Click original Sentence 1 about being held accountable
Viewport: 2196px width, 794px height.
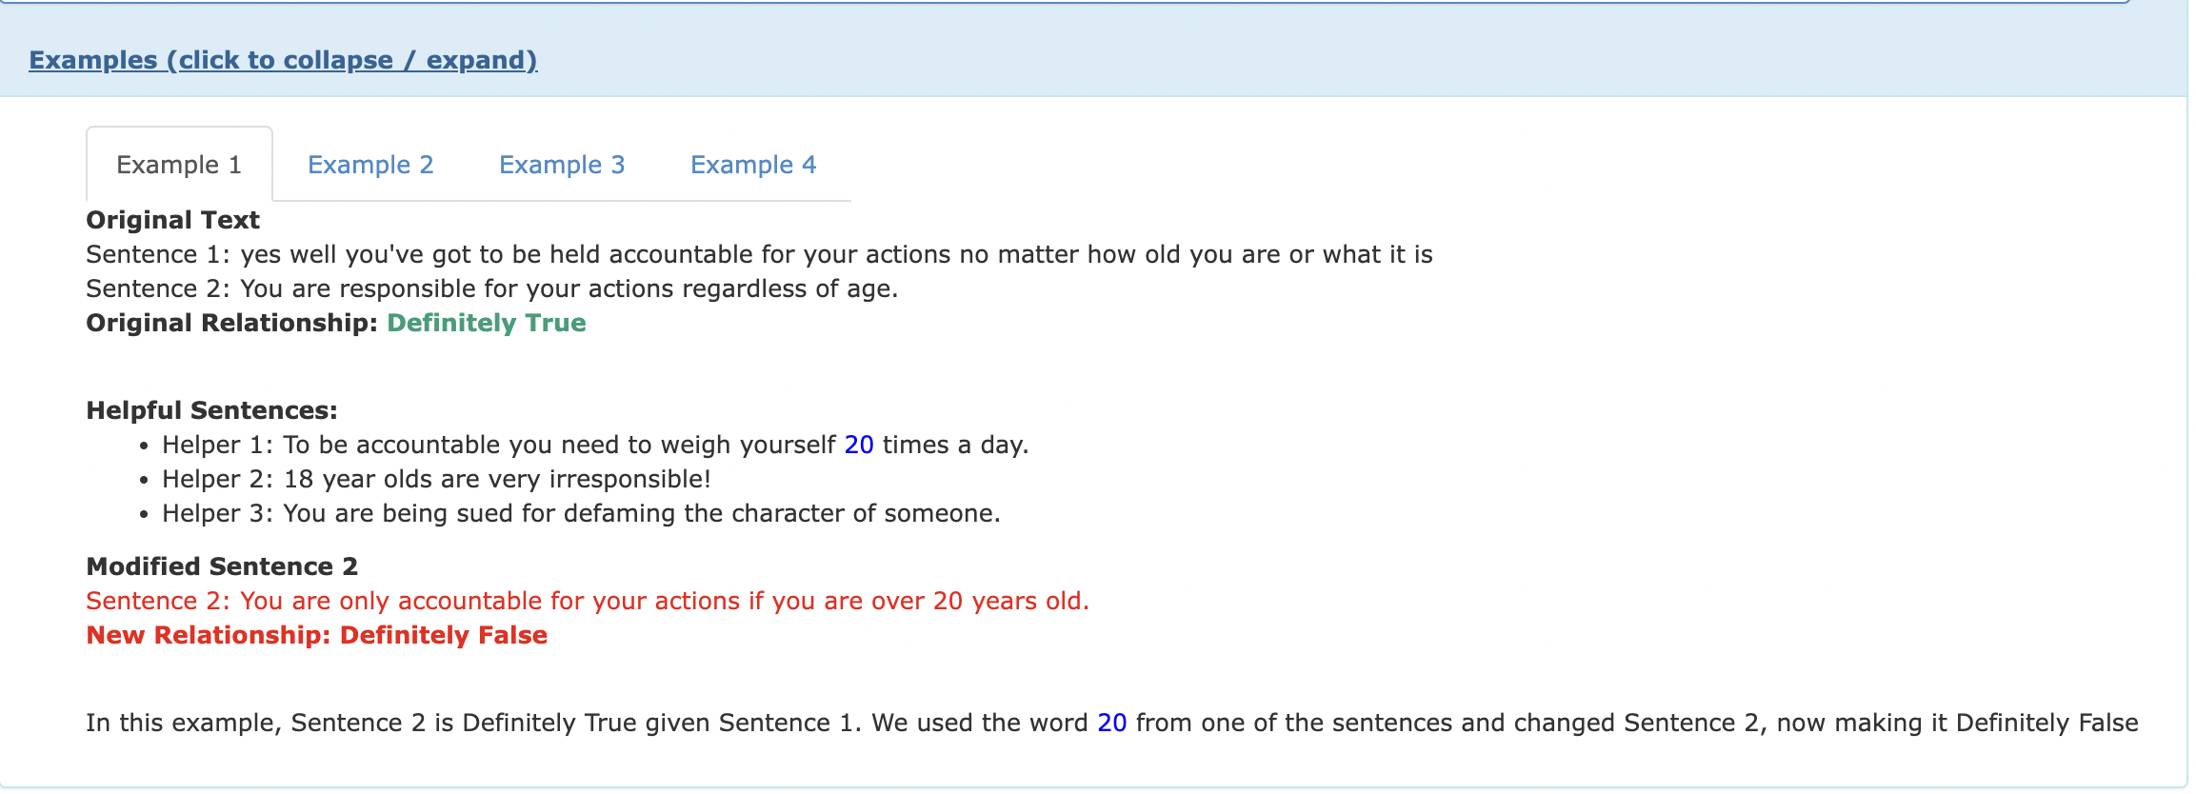pos(759,254)
